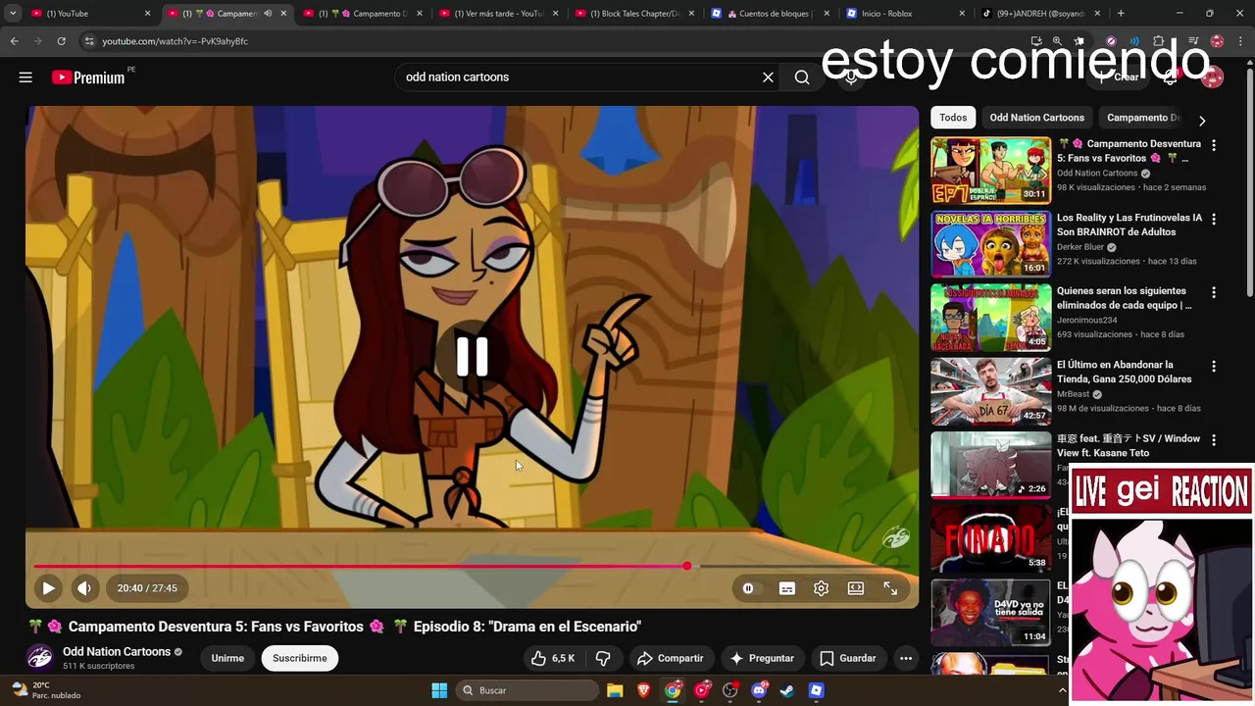View site information icon in address bar

88,41
